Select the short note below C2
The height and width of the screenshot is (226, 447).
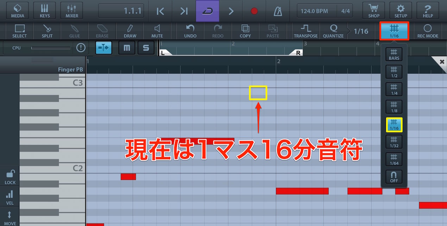[x=128, y=177]
